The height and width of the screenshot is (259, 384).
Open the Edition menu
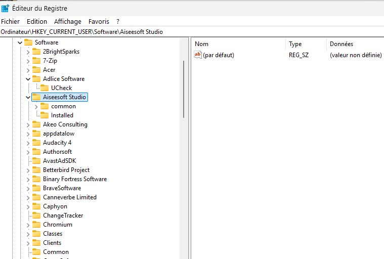click(x=37, y=22)
